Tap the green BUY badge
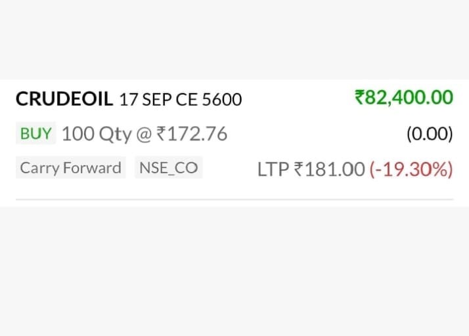469x336 pixels. point(35,133)
